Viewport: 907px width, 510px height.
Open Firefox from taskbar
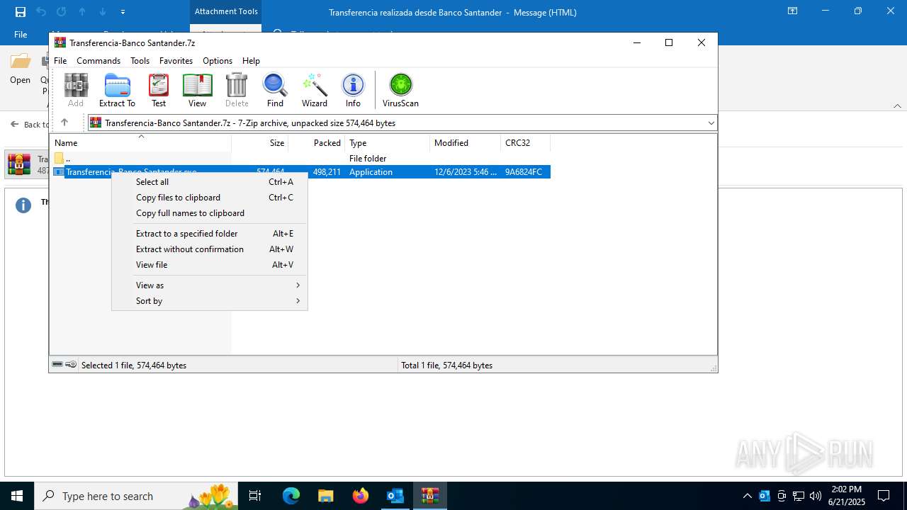click(x=361, y=496)
